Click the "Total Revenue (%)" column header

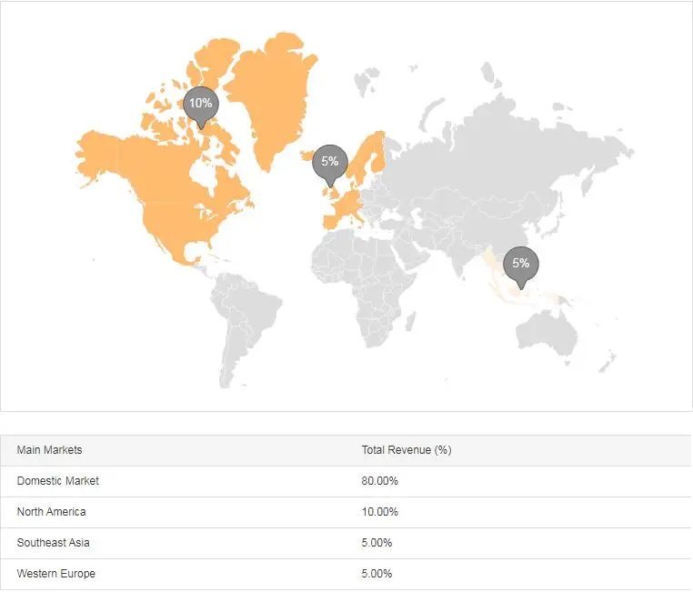click(x=407, y=450)
